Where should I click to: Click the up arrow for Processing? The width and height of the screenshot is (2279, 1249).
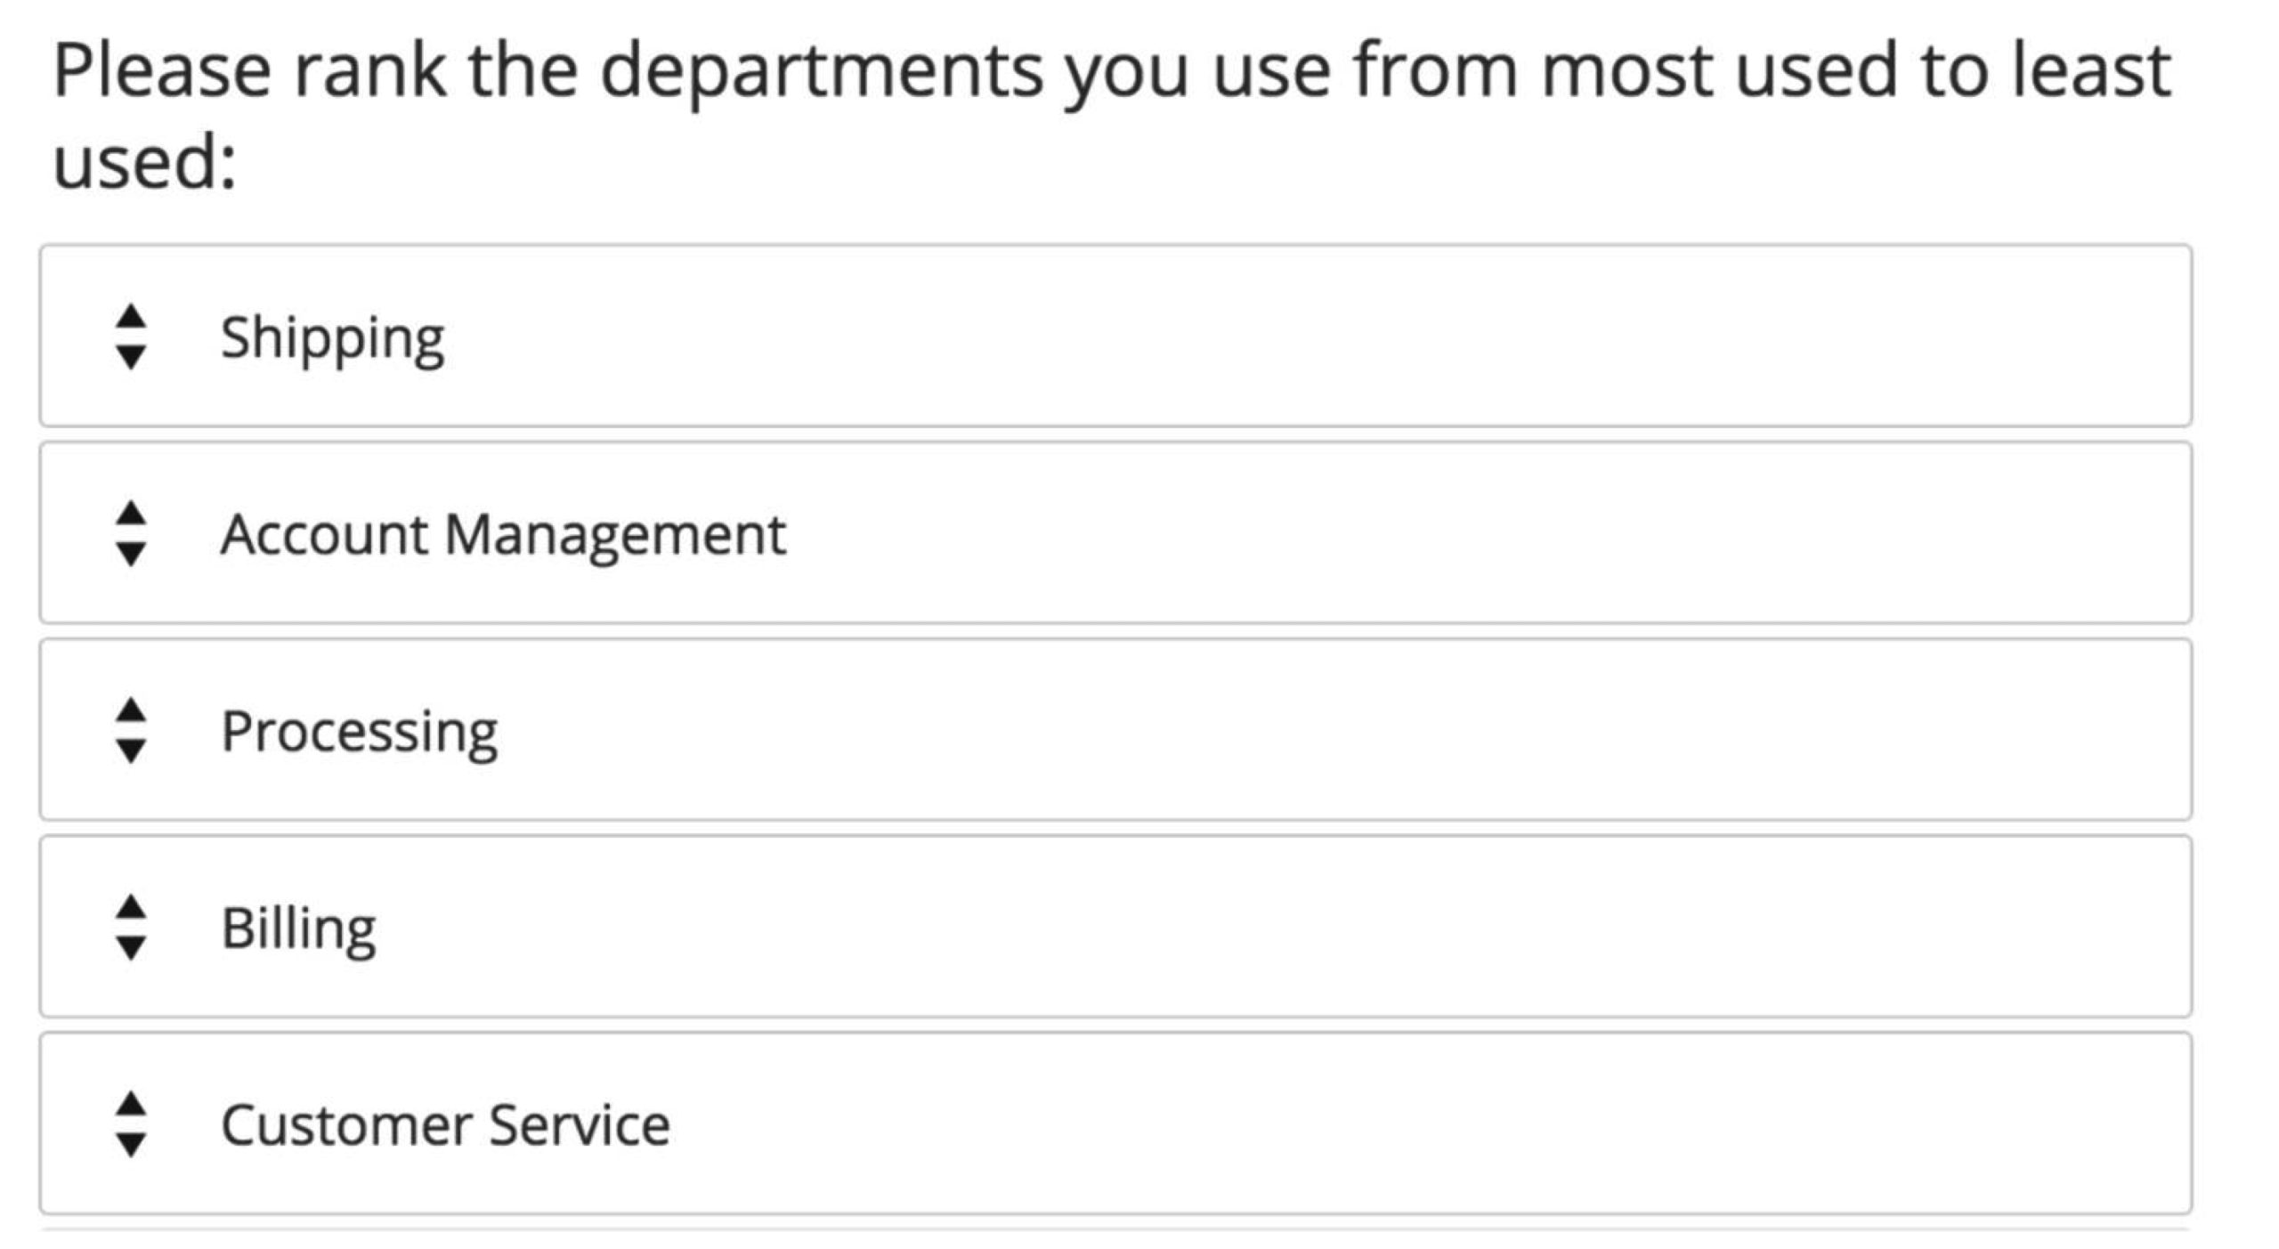131,711
